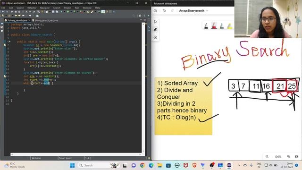Image resolution: width=302 pixels, height=170 pixels.
Task: Open the Windows Start menu
Action: click(72, 165)
